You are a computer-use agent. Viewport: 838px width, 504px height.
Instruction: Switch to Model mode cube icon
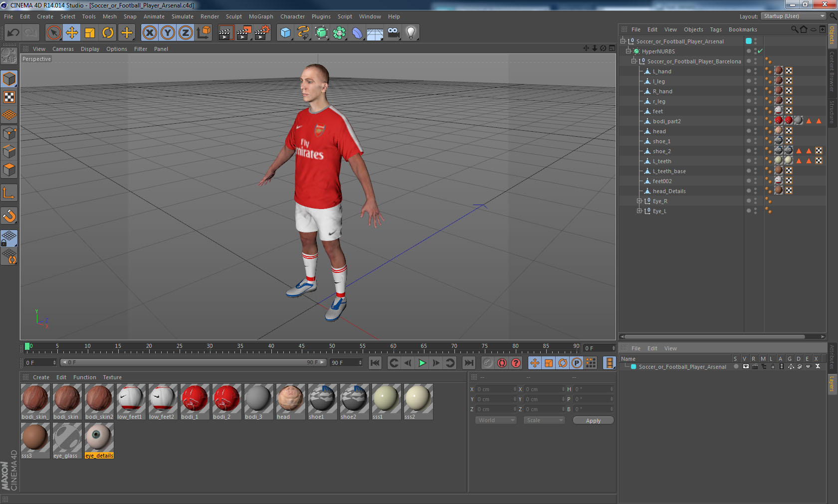pos(9,79)
